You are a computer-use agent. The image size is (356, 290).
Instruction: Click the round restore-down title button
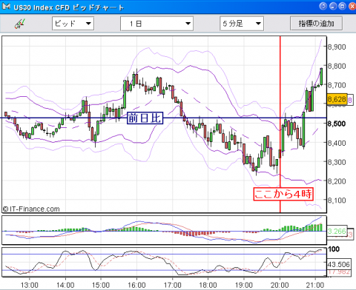coord(323,6)
